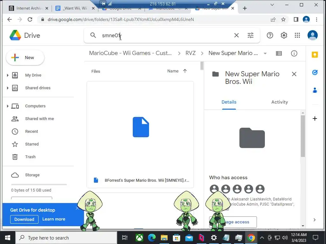Open Microsoft Edge from taskbar
Image resolution: width=326 pixels, height=244 pixels.
click(152, 238)
